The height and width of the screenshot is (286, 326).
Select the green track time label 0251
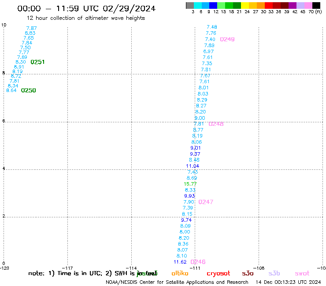37,62
